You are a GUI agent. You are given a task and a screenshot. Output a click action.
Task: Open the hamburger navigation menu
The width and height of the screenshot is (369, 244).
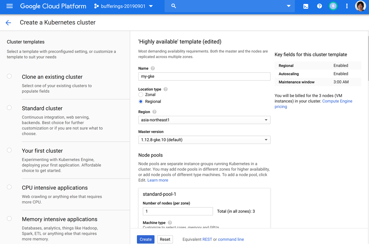click(x=10, y=6)
